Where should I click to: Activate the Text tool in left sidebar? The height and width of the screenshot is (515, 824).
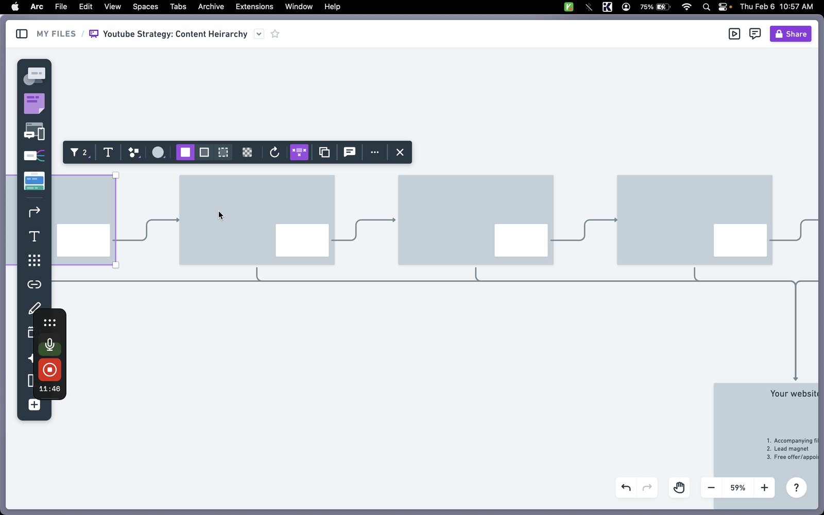(34, 236)
